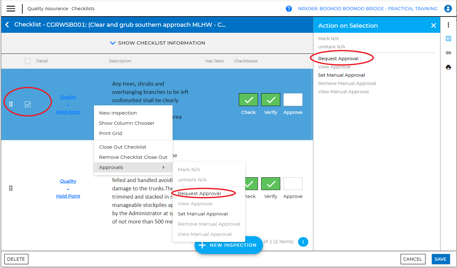Close the Action on Selection panel
457x268 pixels.
click(433, 25)
